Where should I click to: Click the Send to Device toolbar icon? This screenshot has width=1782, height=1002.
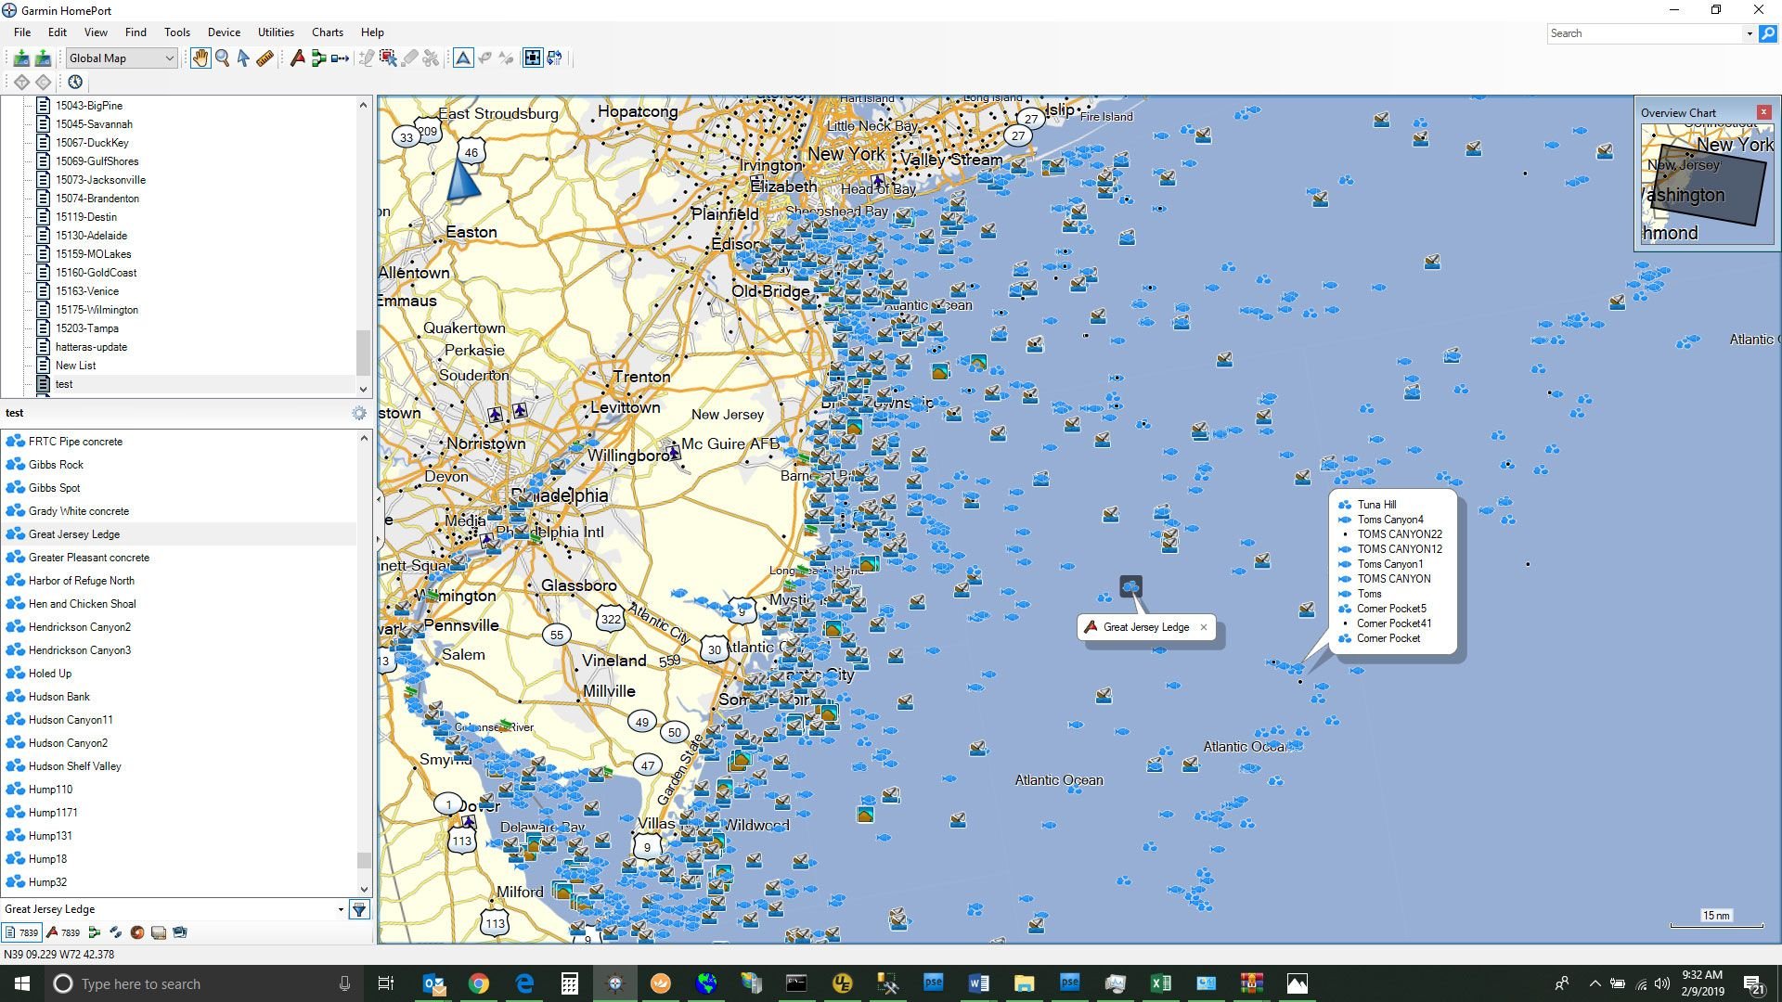(21, 58)
